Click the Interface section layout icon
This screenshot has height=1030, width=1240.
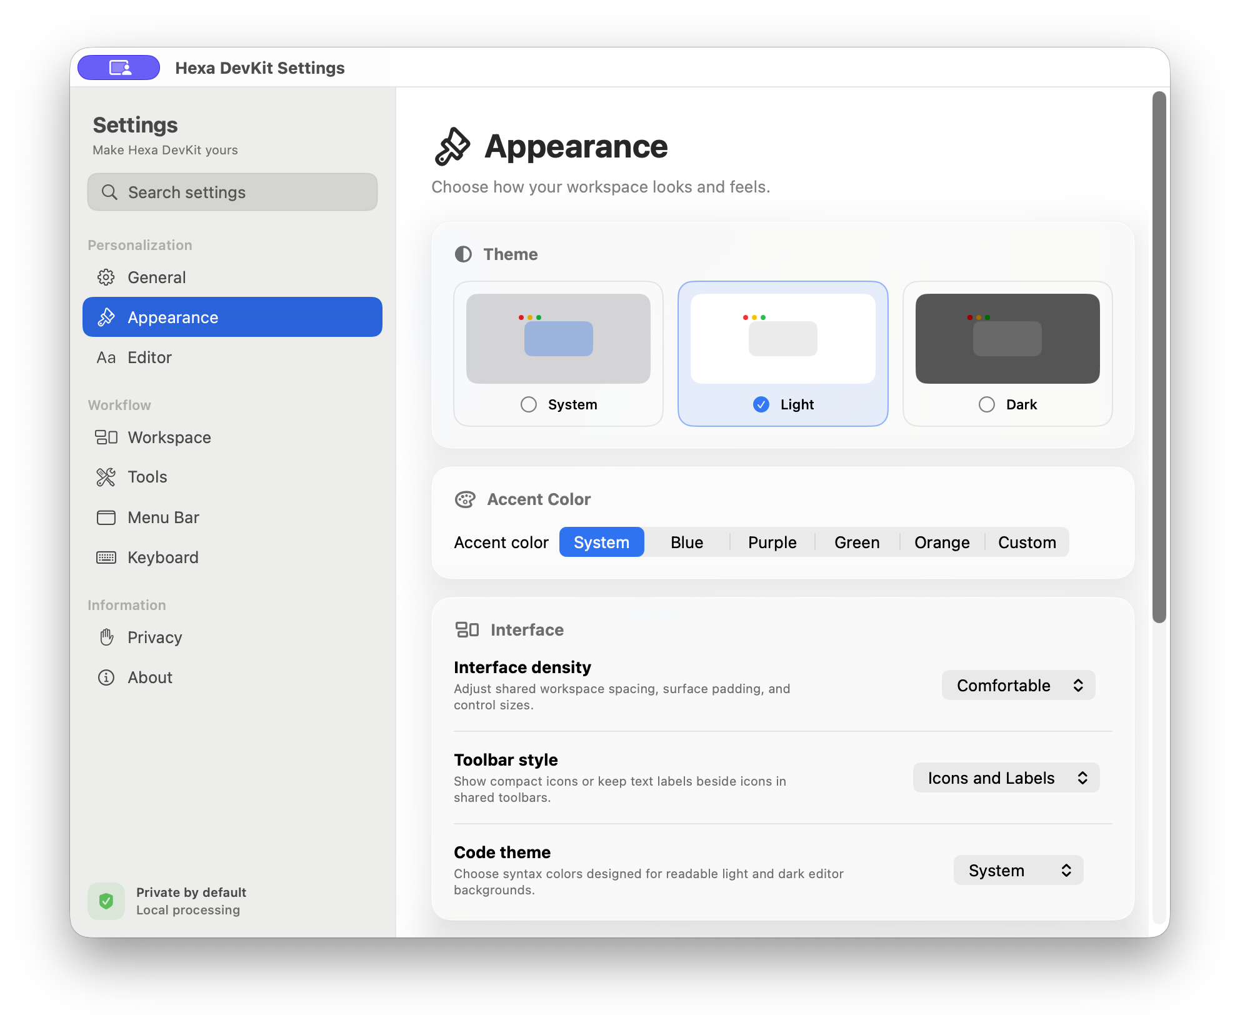click(467, 629)
